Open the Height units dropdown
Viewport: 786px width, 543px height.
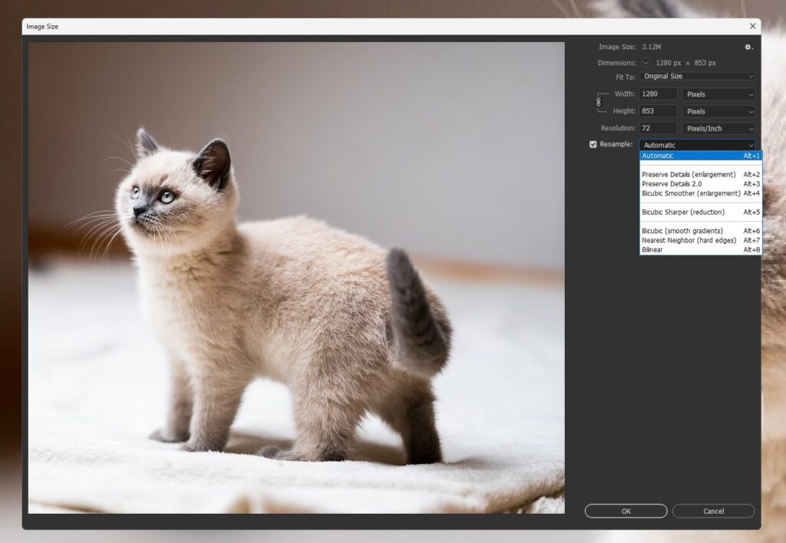click(x=718, y=111)
